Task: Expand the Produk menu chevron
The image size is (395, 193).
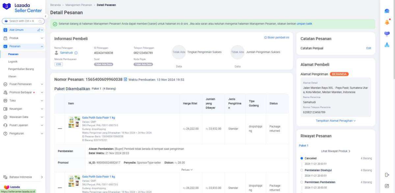Action: [x=42, y=38]
